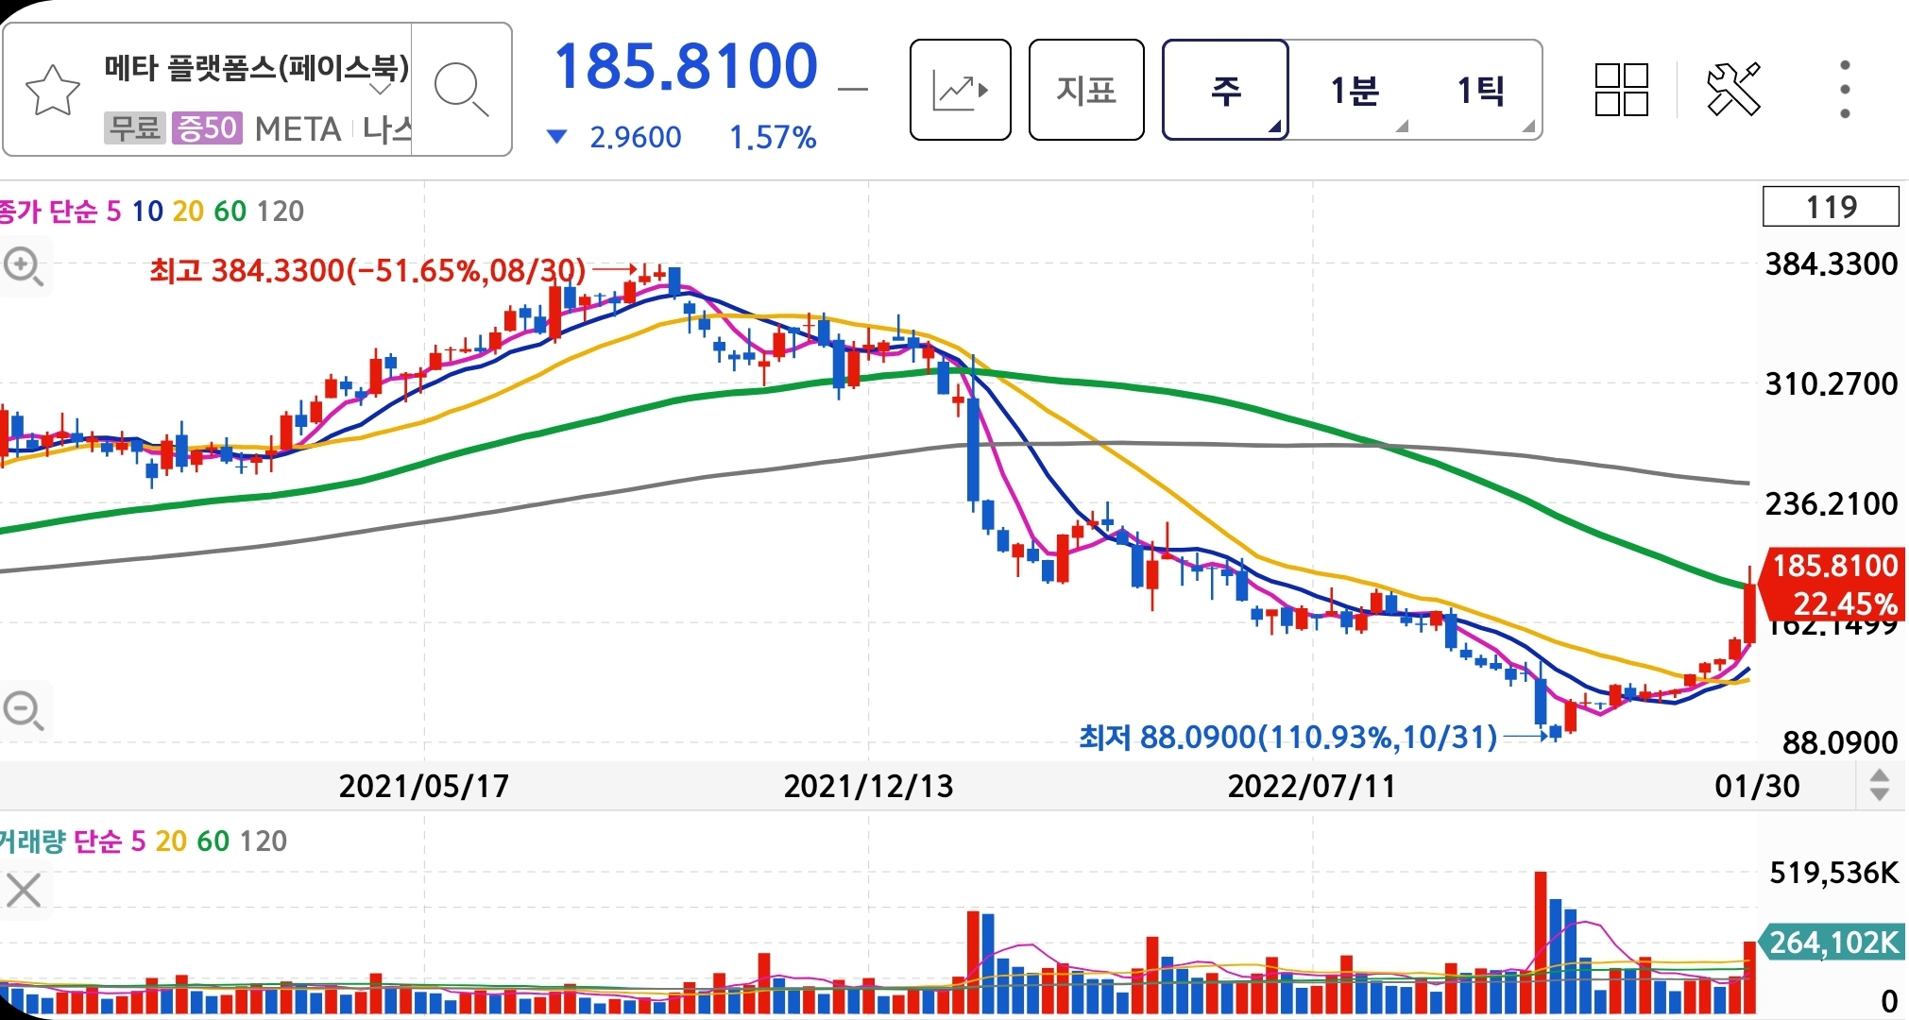
Task: Zoom out chart with minus magnifier
Action: (x=23, y=710)
